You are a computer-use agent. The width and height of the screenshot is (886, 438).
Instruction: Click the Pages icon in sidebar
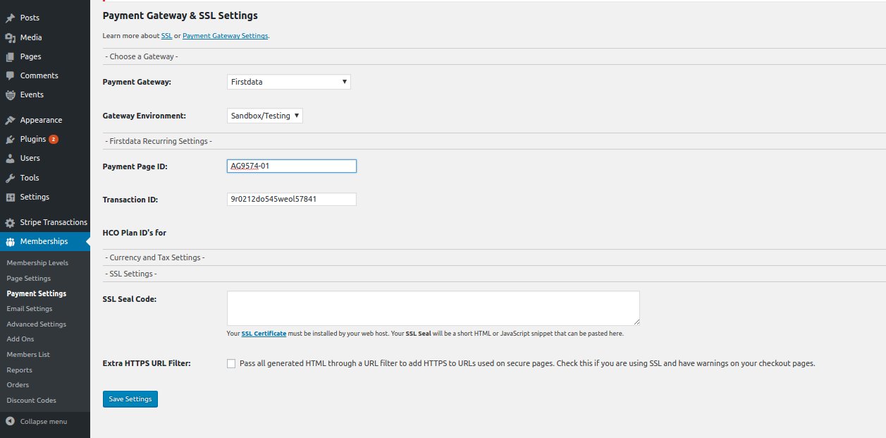(x=10, y=56)
